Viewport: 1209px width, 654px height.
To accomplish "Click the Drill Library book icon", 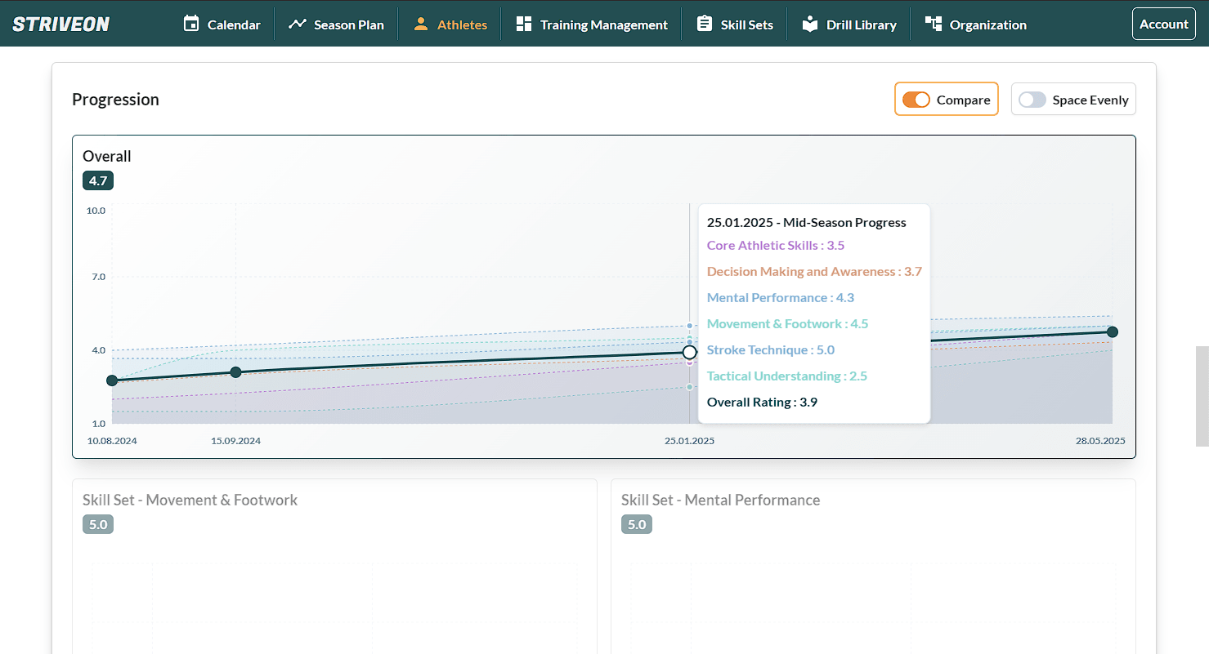I will tap(809, 24).
